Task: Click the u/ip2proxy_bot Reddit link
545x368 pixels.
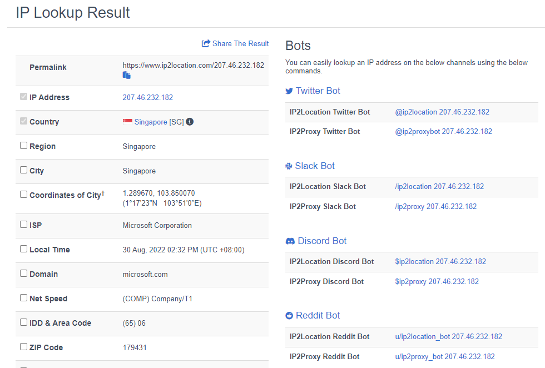Action: pos(445,356)
